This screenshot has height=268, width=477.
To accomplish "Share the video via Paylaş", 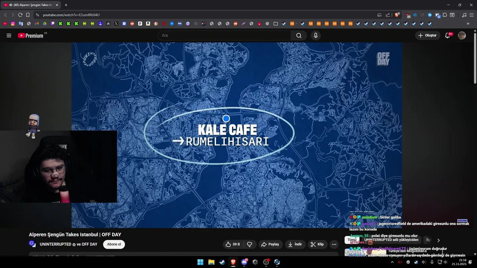I will pos(271,244).
